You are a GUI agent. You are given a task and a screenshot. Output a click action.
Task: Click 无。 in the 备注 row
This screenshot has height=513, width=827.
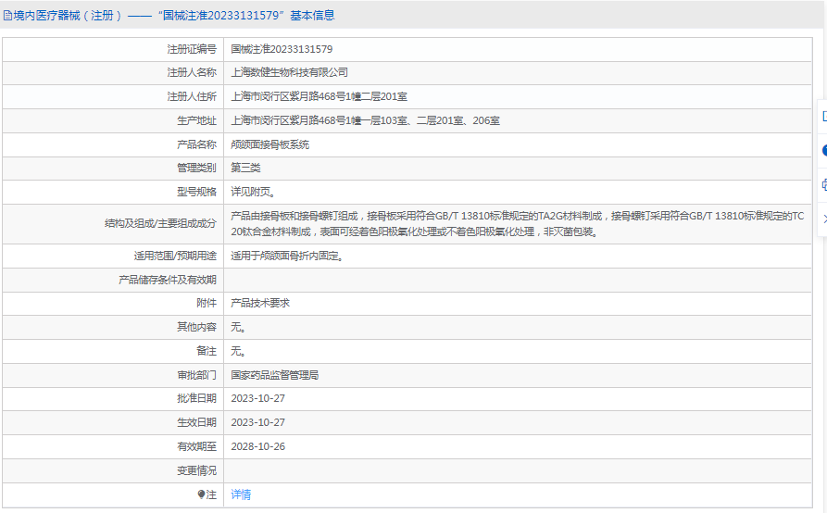(238, 351)
